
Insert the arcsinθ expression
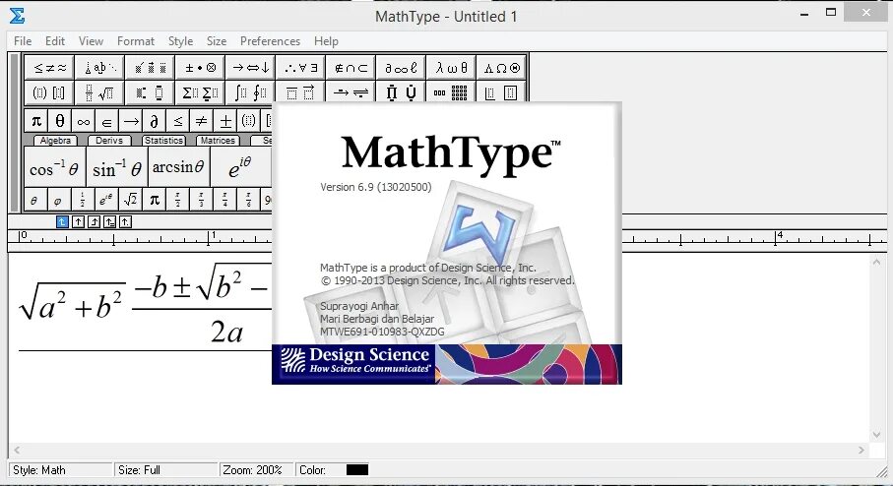179,166
